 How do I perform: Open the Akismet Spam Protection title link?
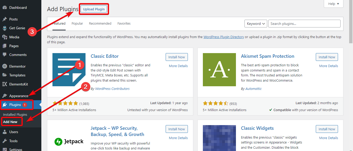tap(267, 56)
